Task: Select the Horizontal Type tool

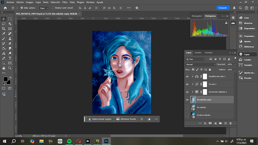Action: coord(10,58)
